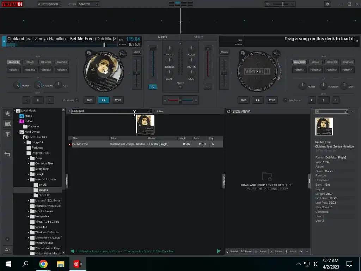Switch to the AUDIO mixer tab
361x271 pixels.
pyautogui.click(x=162, y=37)
